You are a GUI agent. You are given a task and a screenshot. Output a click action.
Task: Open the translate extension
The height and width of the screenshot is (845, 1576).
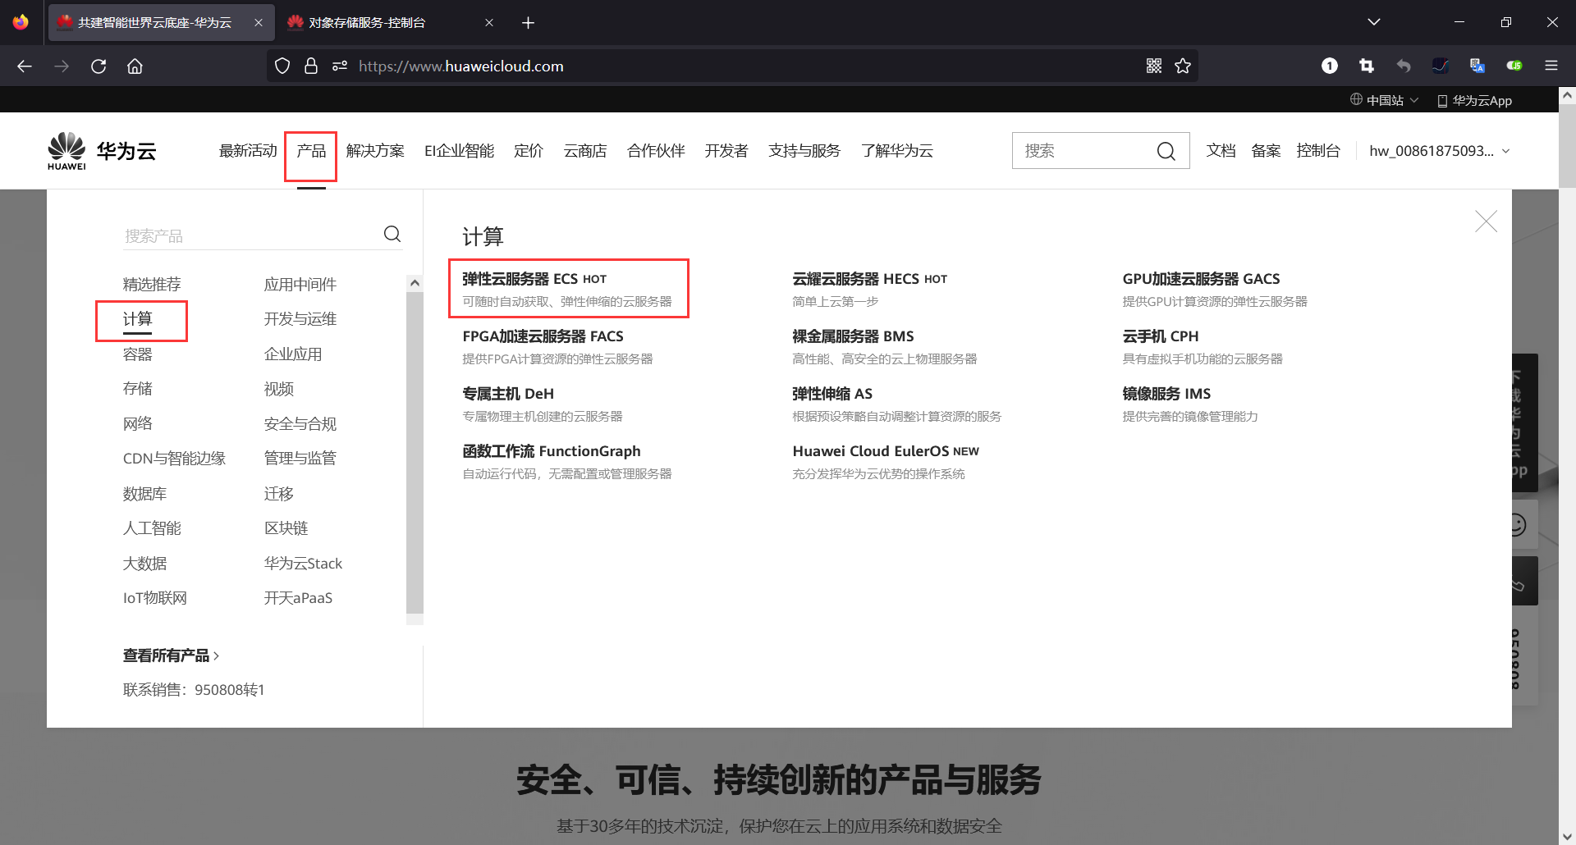coord(1477,66)
